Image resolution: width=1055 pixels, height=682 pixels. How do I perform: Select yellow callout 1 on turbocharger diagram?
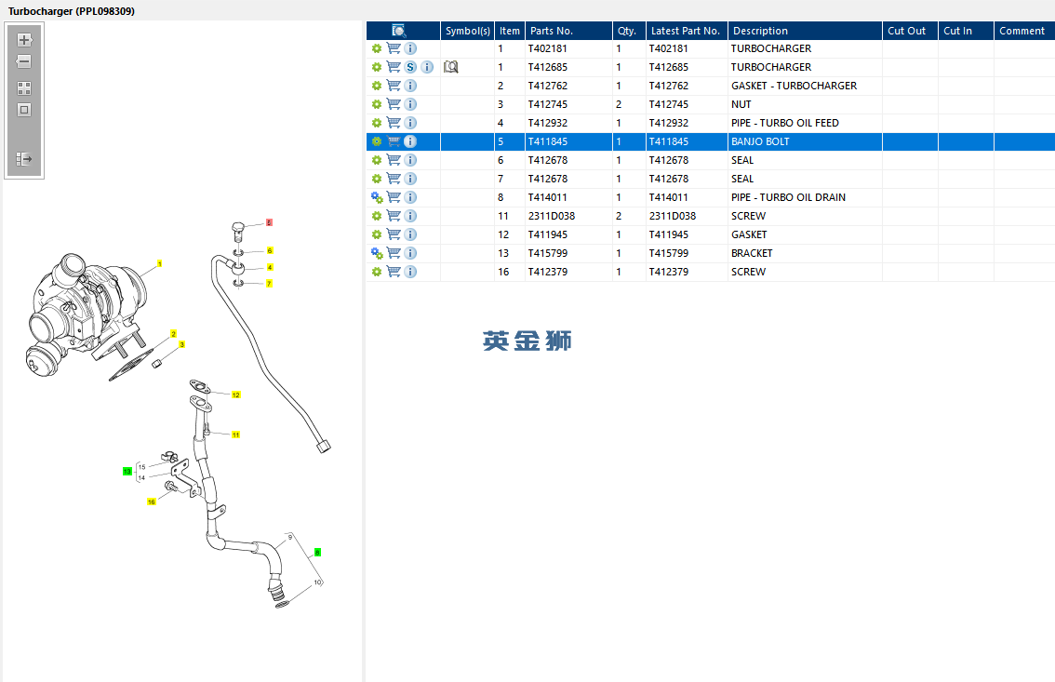point(159,264)
